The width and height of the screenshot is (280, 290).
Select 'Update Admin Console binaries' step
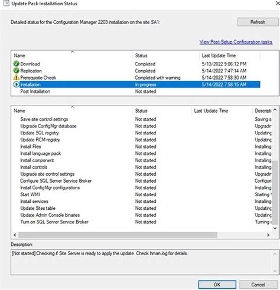50,215
